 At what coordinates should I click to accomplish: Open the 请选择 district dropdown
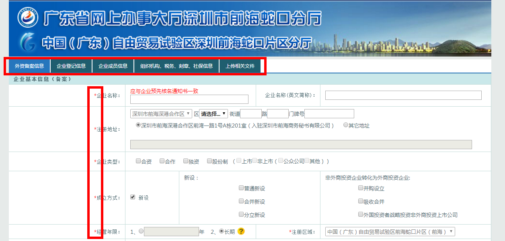click(x=213, y=114)
